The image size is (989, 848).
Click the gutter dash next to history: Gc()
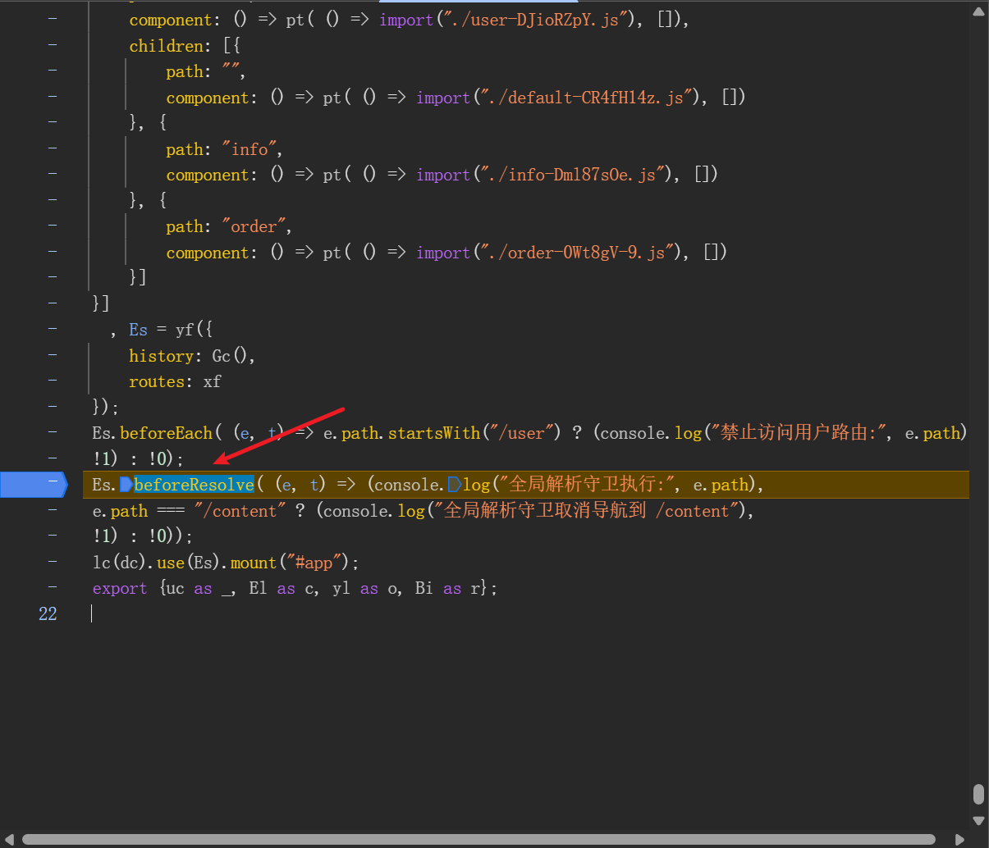(x=53, y=355)
